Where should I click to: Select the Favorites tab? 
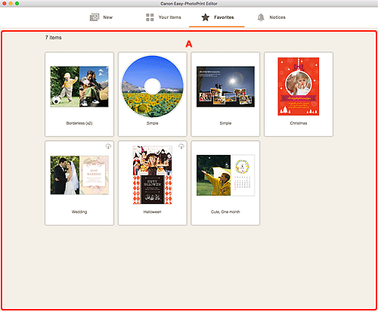217,17
